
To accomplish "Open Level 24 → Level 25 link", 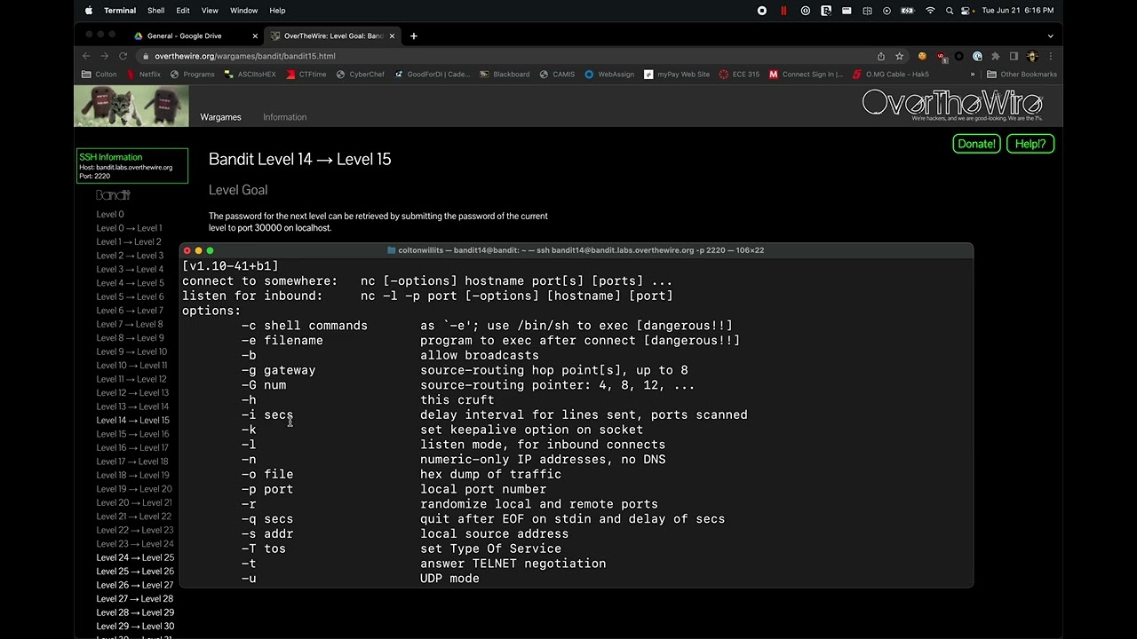I will [135, 557].
